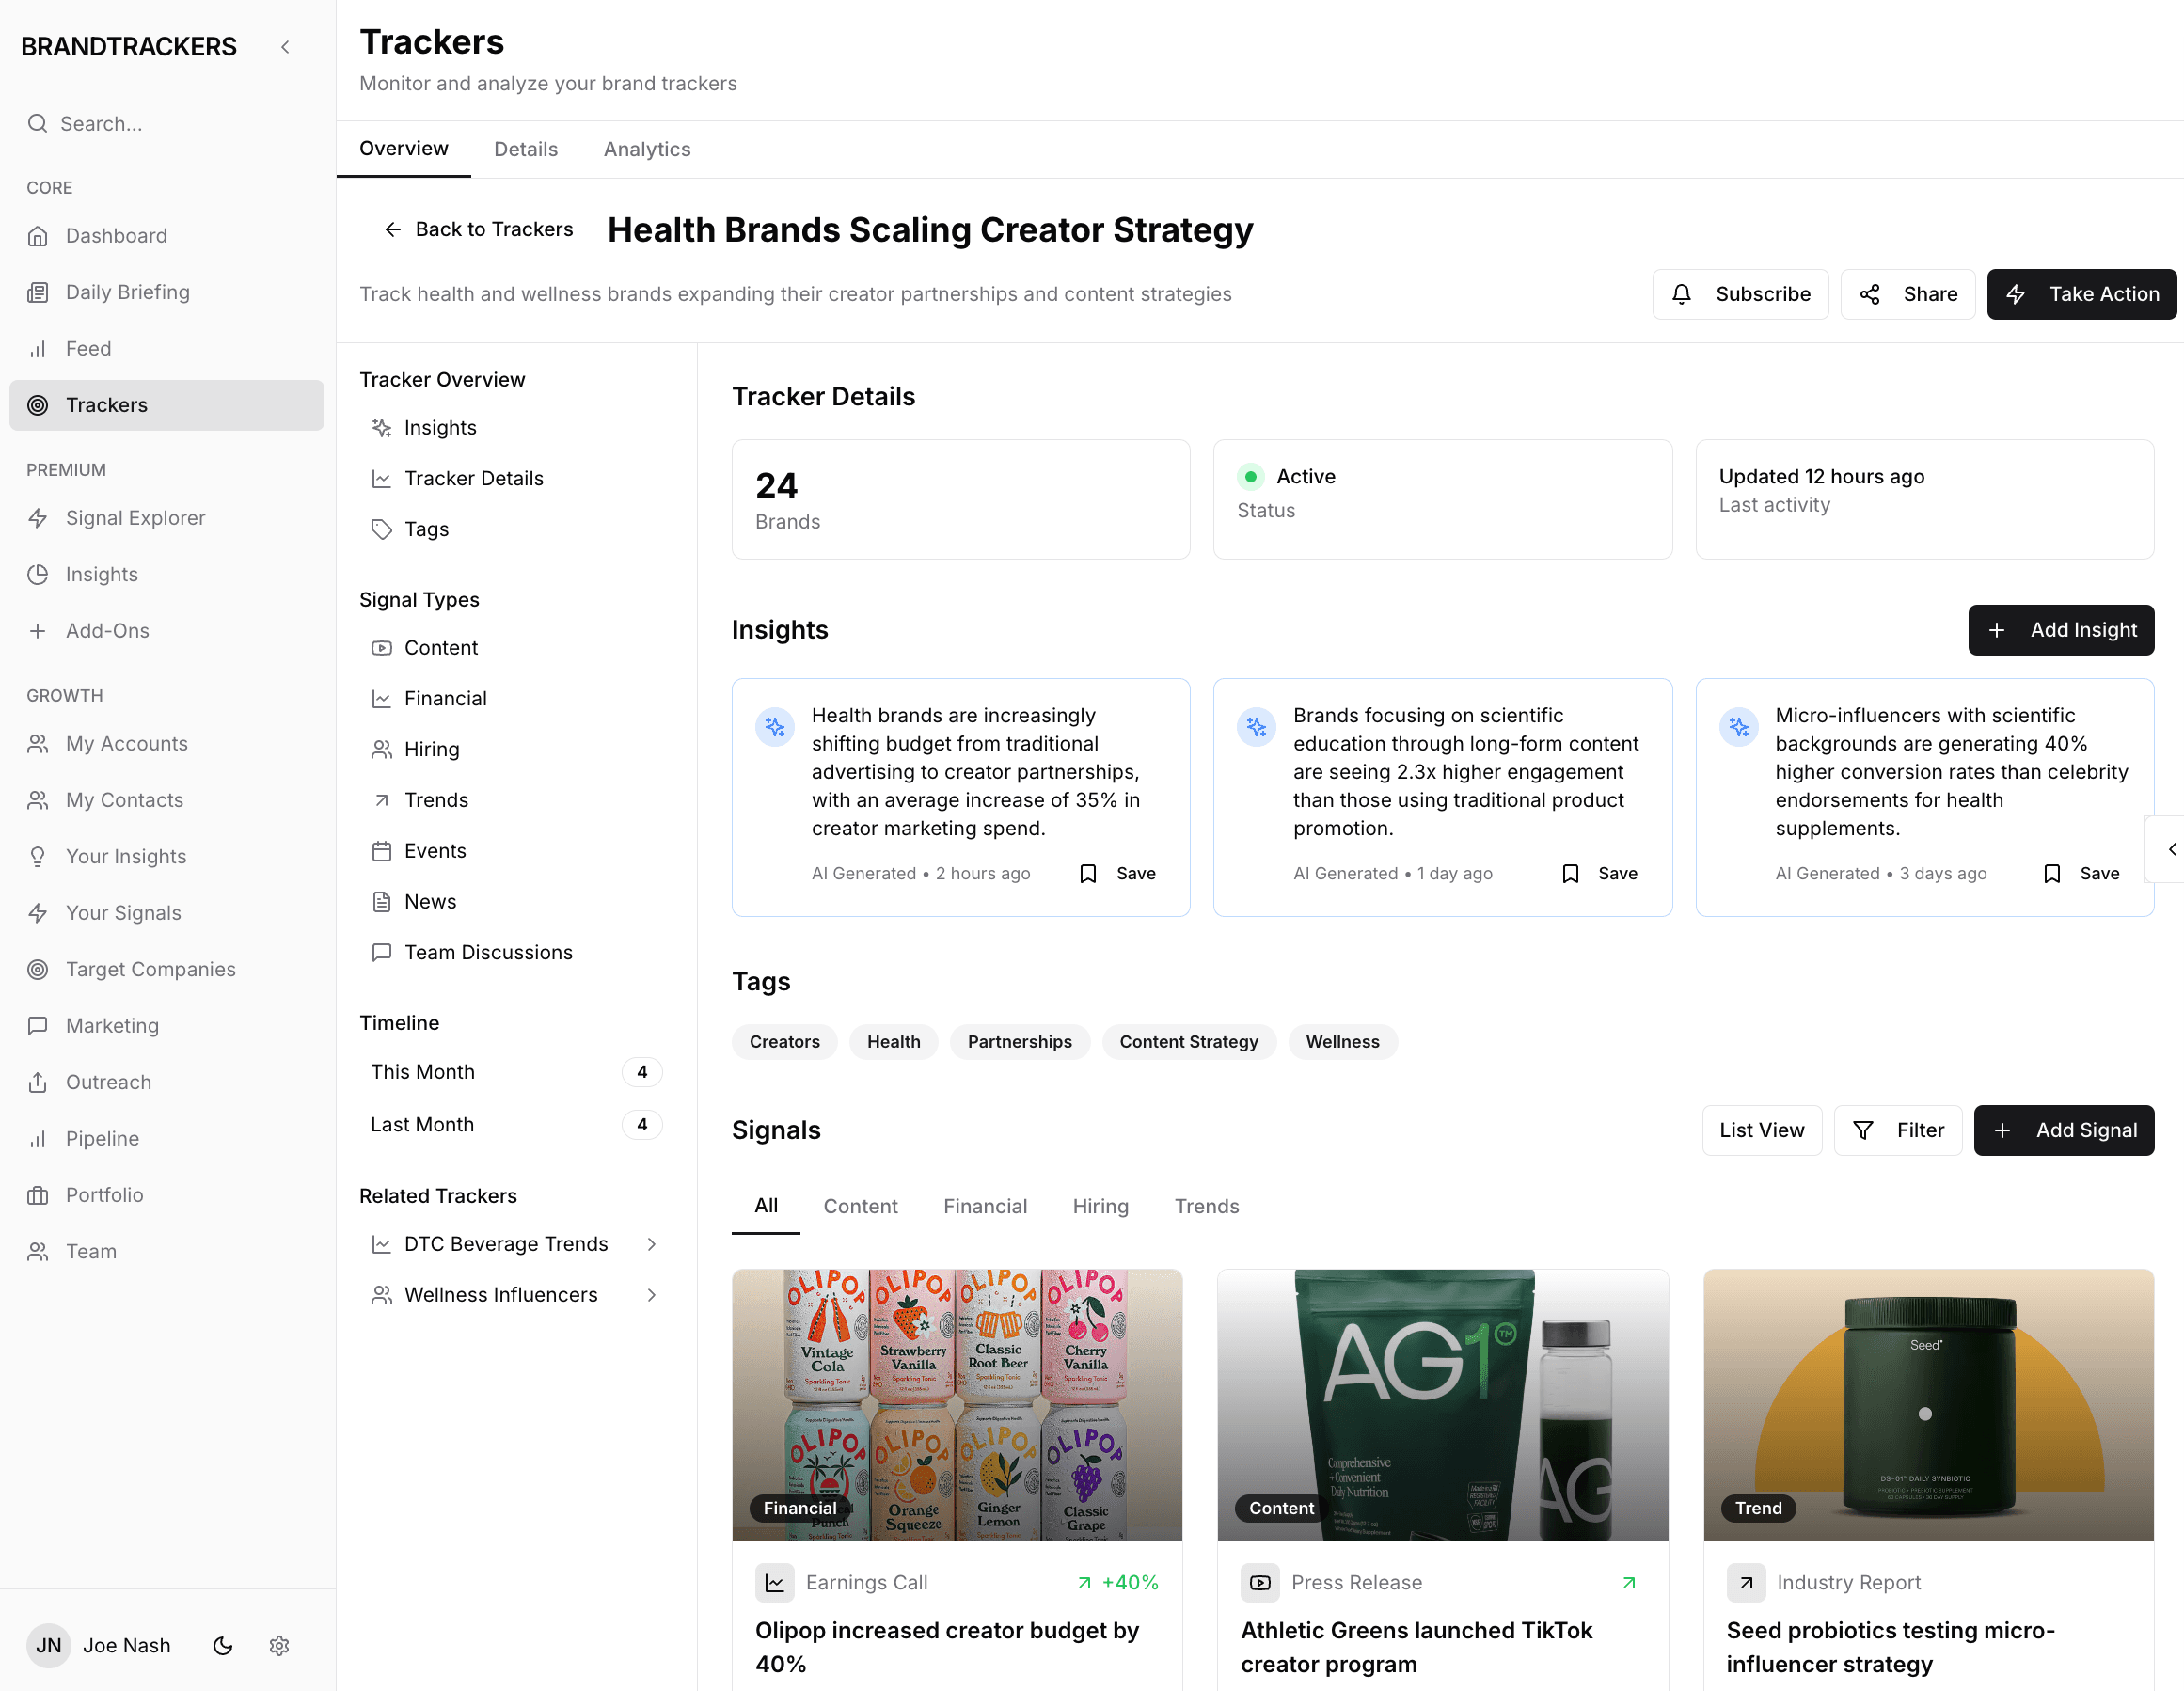
Task: Switch to the Overview tab
Action: [404, 149]
